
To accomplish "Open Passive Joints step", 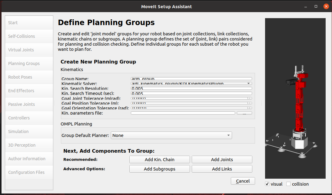I will (29, 104).
